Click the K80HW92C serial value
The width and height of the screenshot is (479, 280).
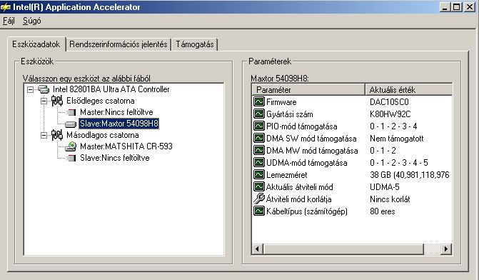pyautogui.click(x=390, y=114)
